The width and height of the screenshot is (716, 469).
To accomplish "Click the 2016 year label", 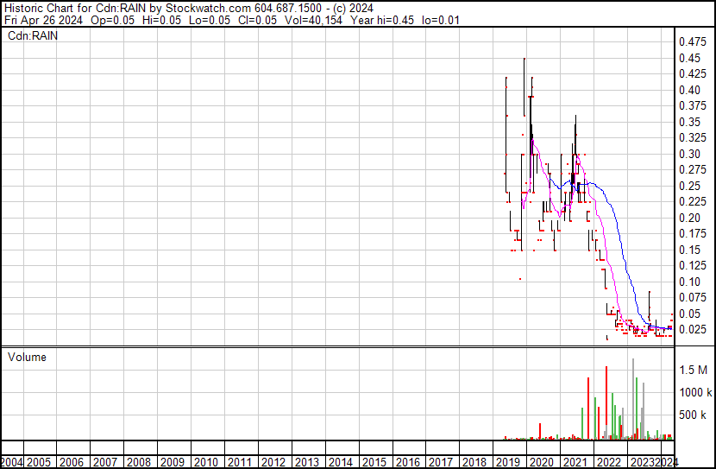I will pos(407,462).
